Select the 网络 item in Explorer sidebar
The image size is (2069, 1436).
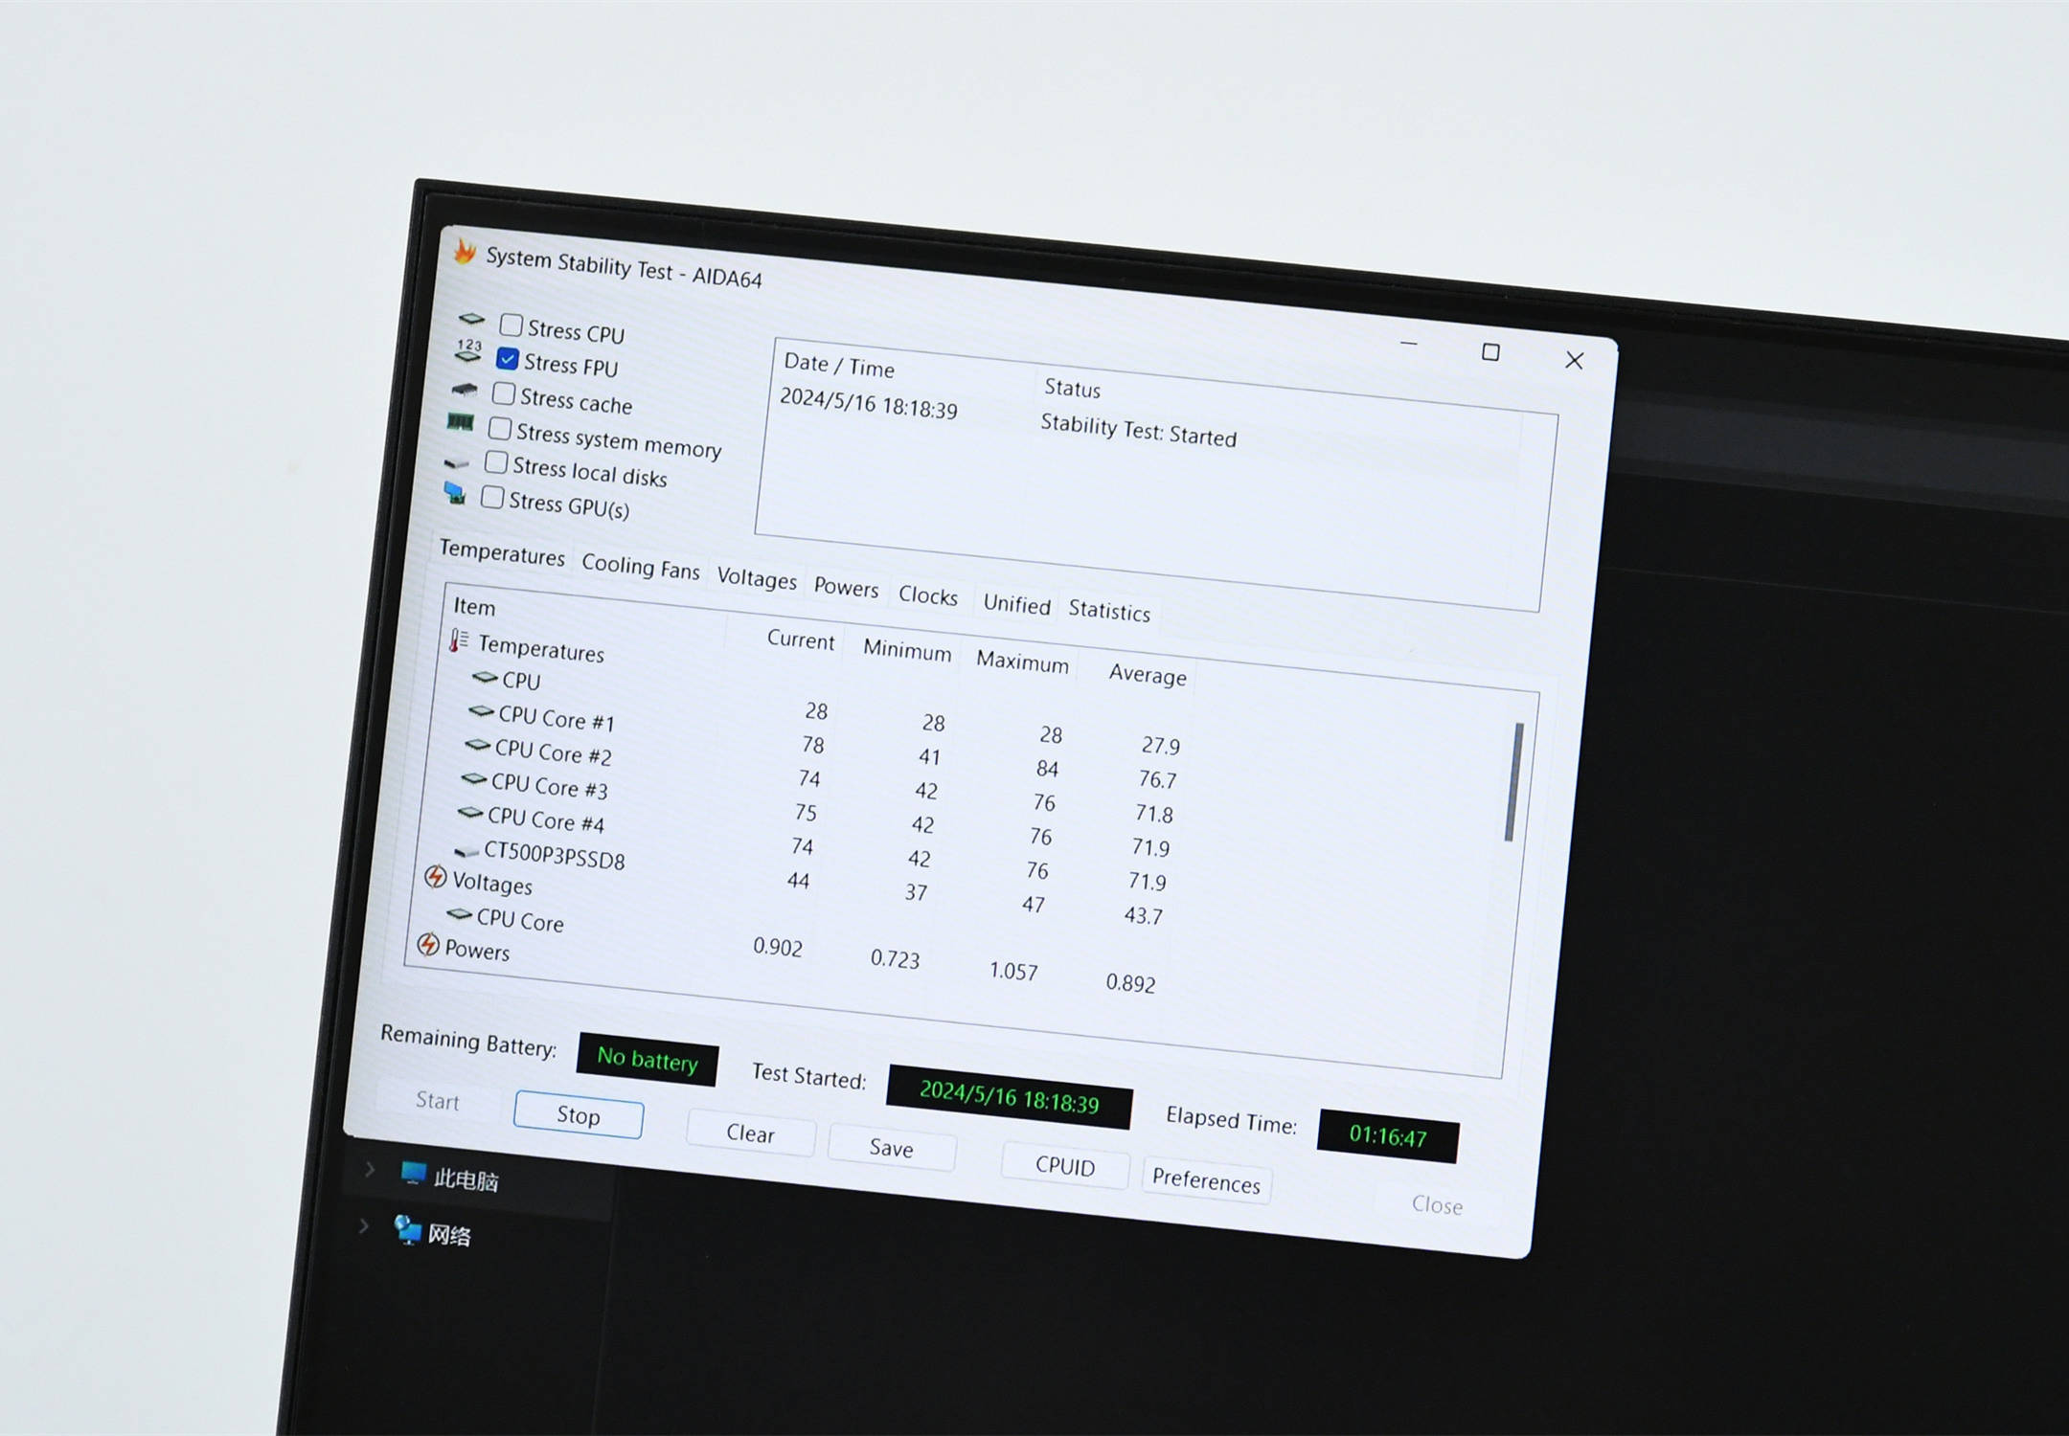[449, 1235]
